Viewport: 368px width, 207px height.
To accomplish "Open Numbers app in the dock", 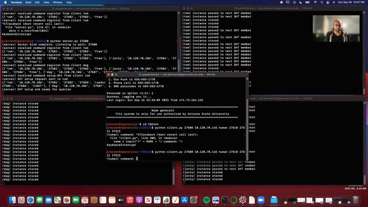I will click(x=166, y=200).
